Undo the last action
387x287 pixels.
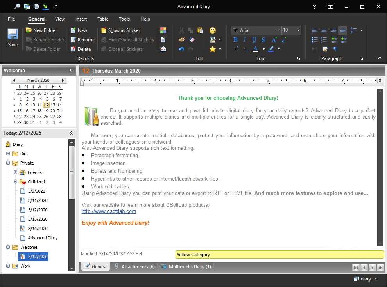click(x=181, y=49)
